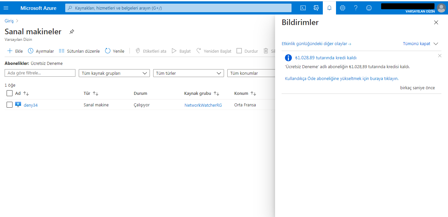Click the Sanal makine type cell
Image resolution: width=448 pixels, height=217 pixels.
click(96, 105)
